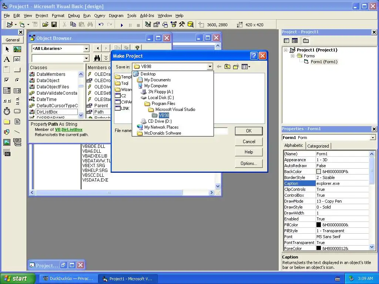Click the Caption property value explorer.exe
379x284 pixels.
pos(342,183)
